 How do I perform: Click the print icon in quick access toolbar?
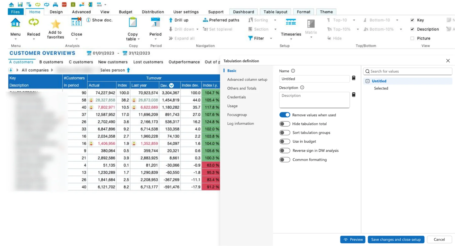[x=55, y=4]
